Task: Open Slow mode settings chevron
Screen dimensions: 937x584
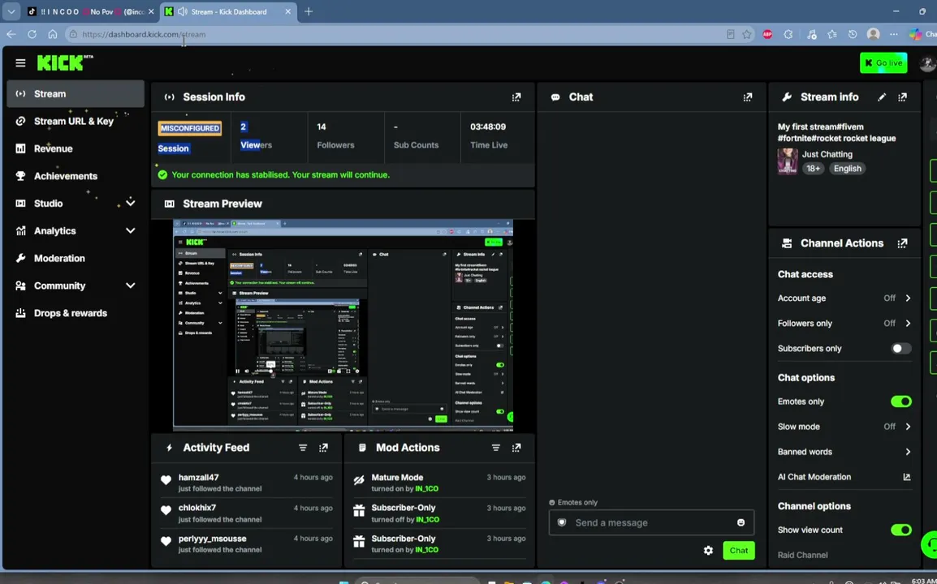Action: (908, 427)
